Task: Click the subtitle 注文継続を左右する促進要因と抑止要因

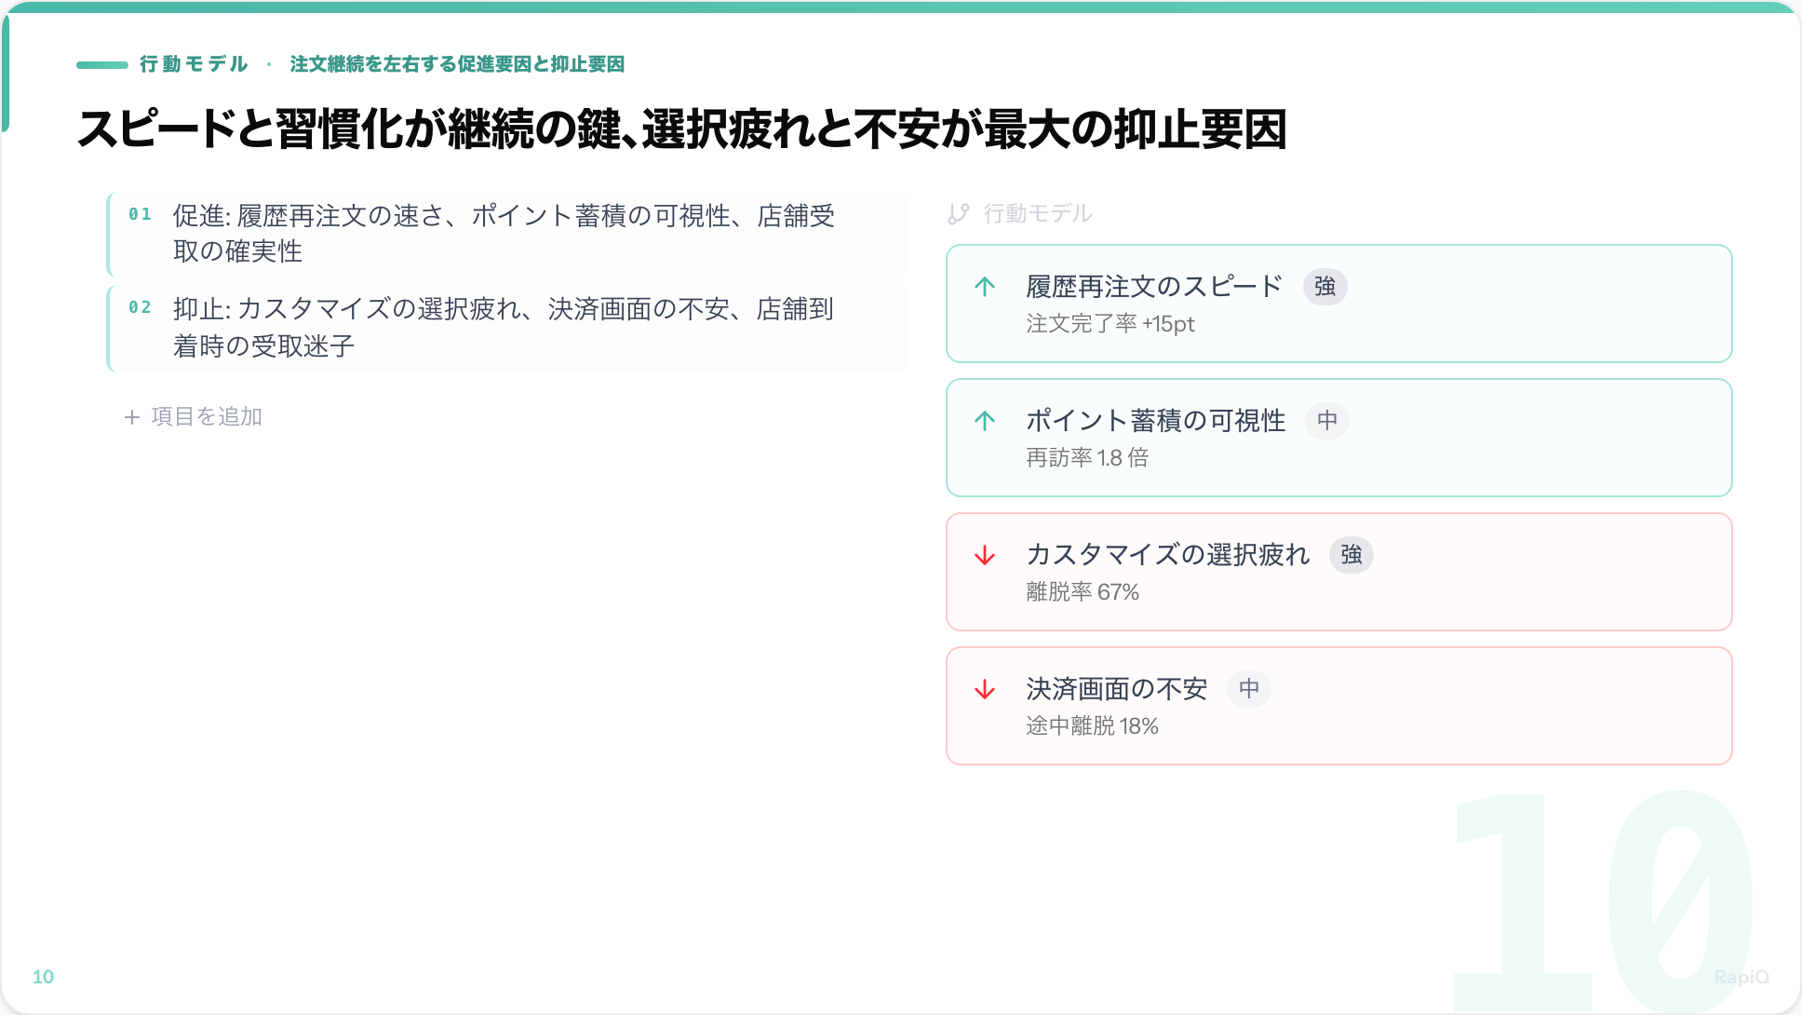Action: (457, 64)
